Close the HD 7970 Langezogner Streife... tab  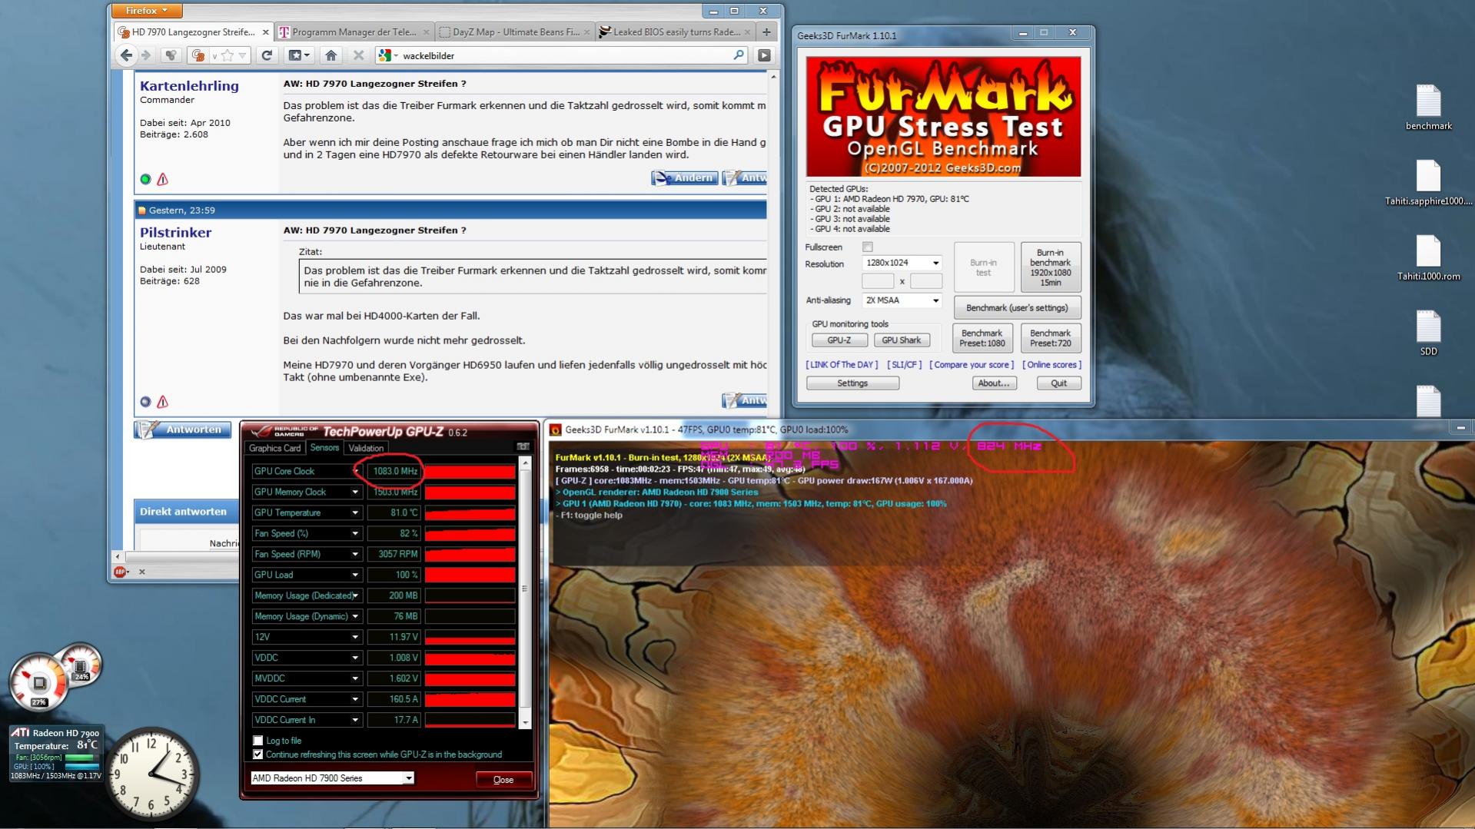pos(266,32)
